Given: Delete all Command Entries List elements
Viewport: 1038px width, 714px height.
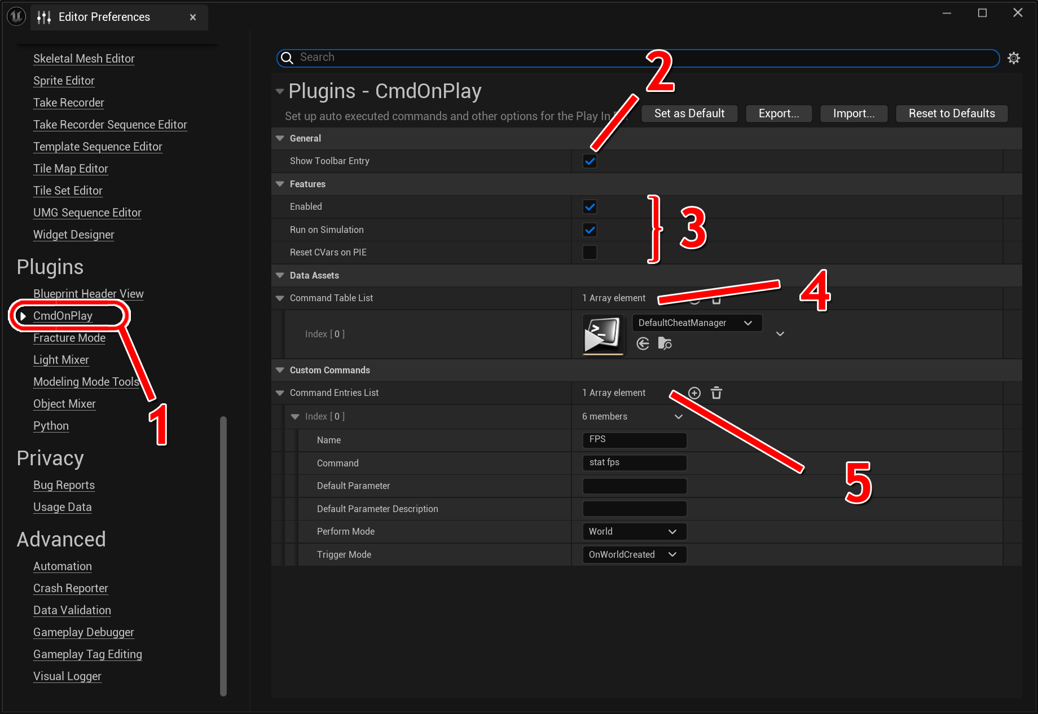Looking at the screenshot, I should [x=716, y=393].
